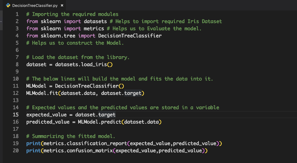Click line number 20 in the gutter
The image size is (297, 163).
click(x=16, y=151)
